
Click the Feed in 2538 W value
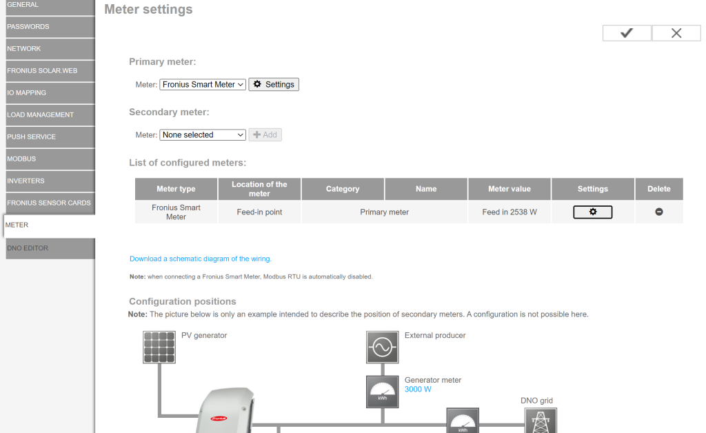point(510,212)
